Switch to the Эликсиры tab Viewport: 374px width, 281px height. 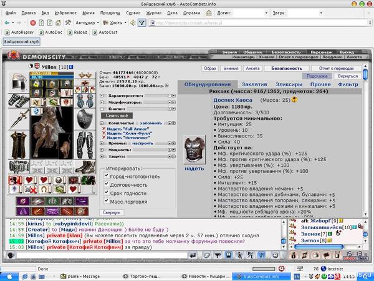click(289, 84)
